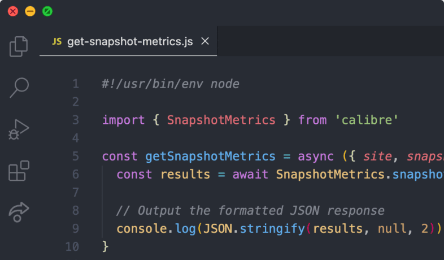Click the JS file type icon on tab
This screenshot has width=444, height=260.
pos(56,41)
